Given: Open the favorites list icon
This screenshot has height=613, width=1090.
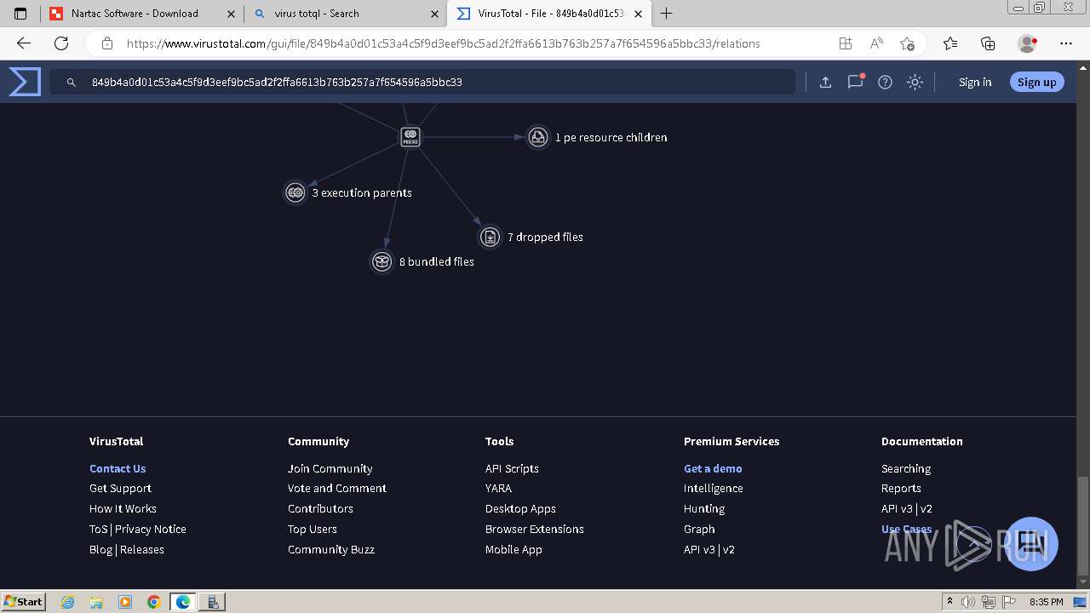Looking at the screenshot, I should coord(950,43).
